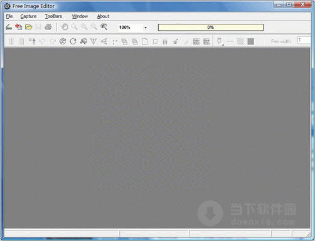
Task: Click the printer icon
Action: pyautogui.click(x=48, y=27)
